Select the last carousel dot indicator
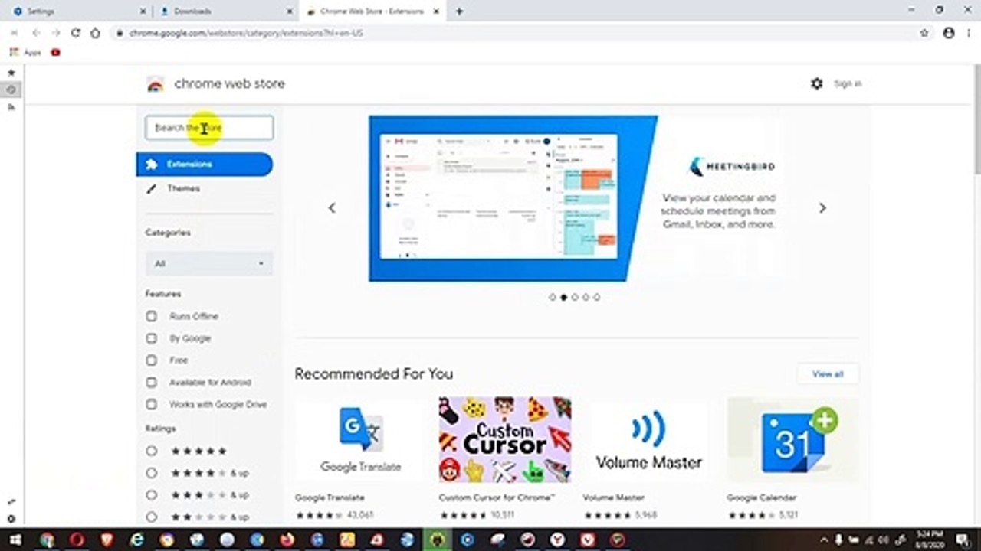The width and height of the screenshot is (981, 551). coord(597,298)
